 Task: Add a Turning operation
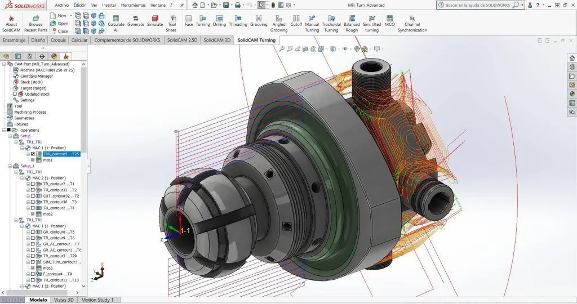[x=203, y=21]
